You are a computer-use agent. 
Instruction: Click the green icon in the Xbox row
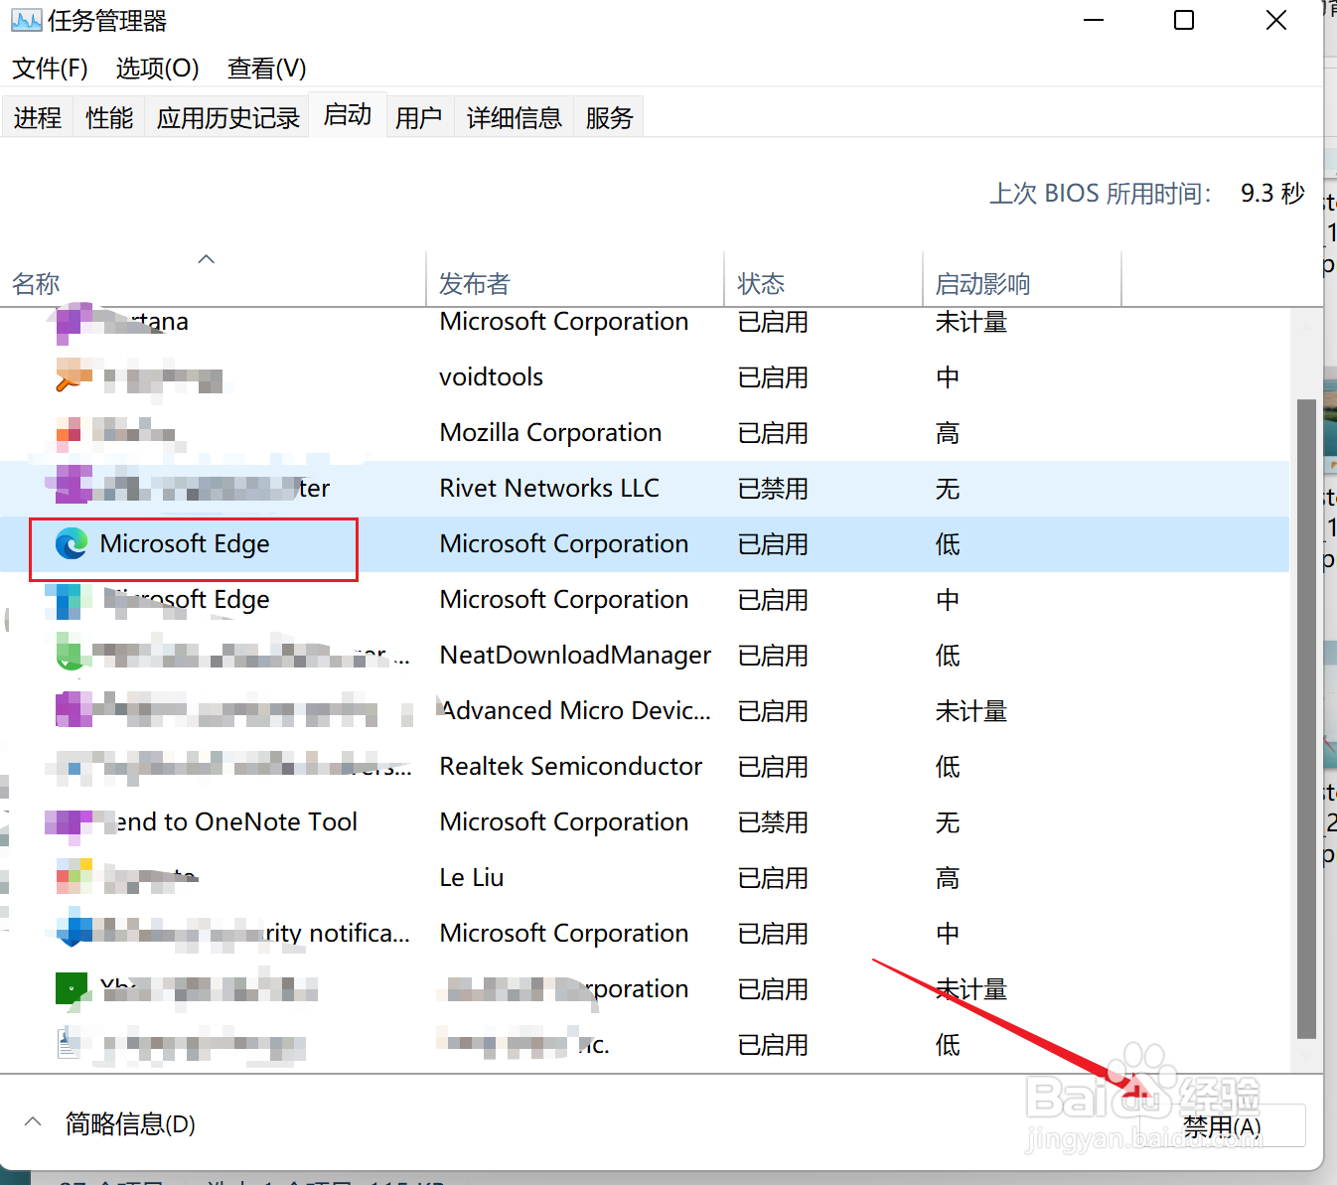[72, 988]
